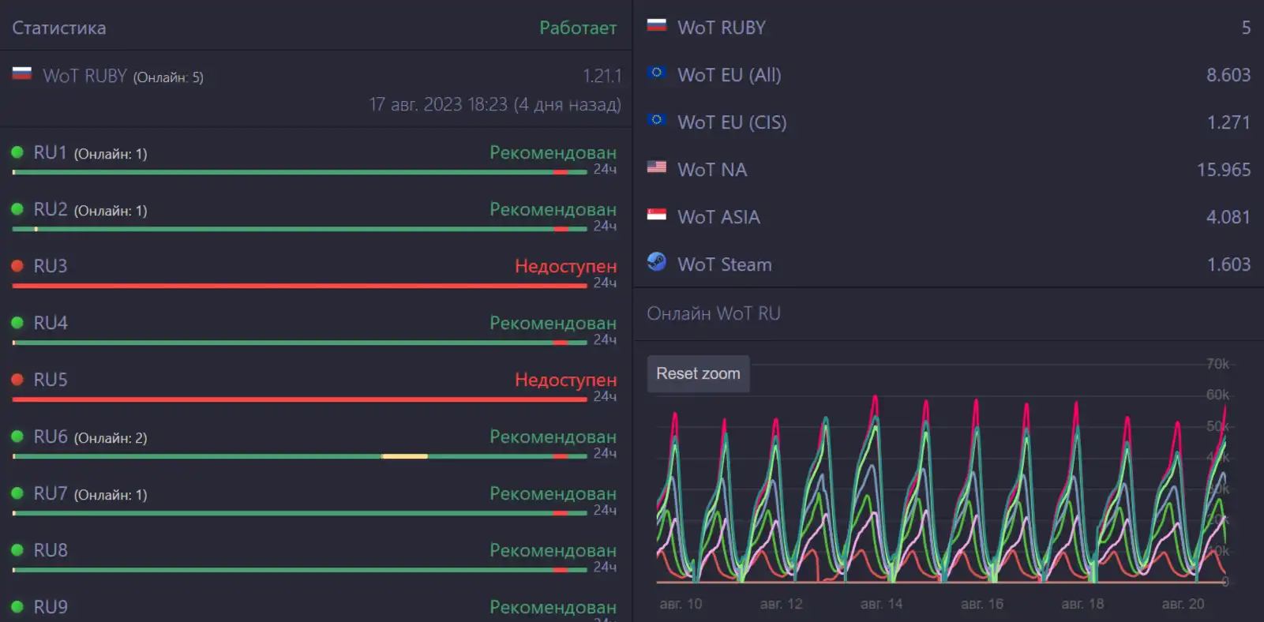
Task: Click the RU9 server name
Action: [51, 607]
